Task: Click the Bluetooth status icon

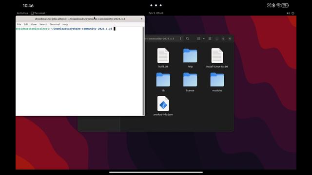Action: click(273, 5)
